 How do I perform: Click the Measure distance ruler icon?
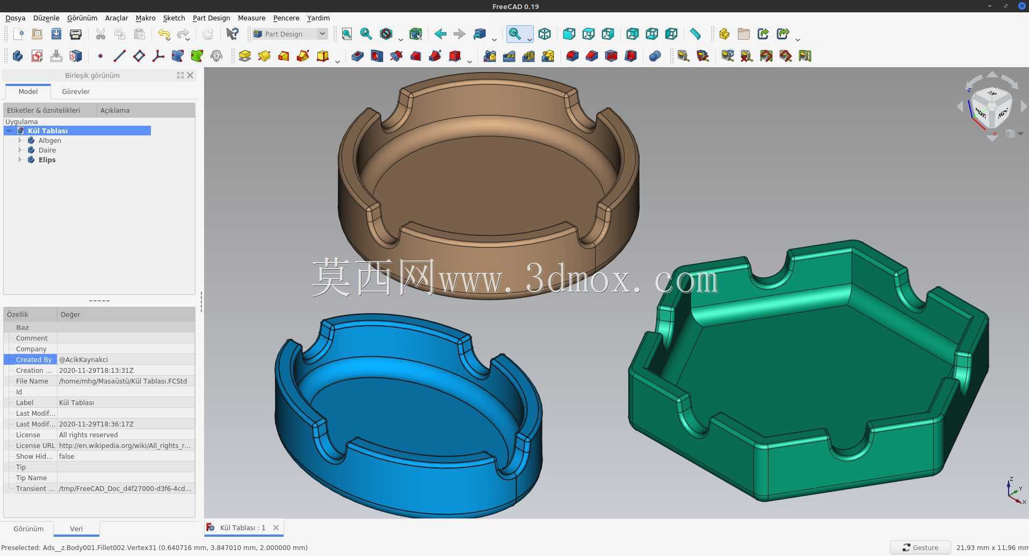point(695,34)
